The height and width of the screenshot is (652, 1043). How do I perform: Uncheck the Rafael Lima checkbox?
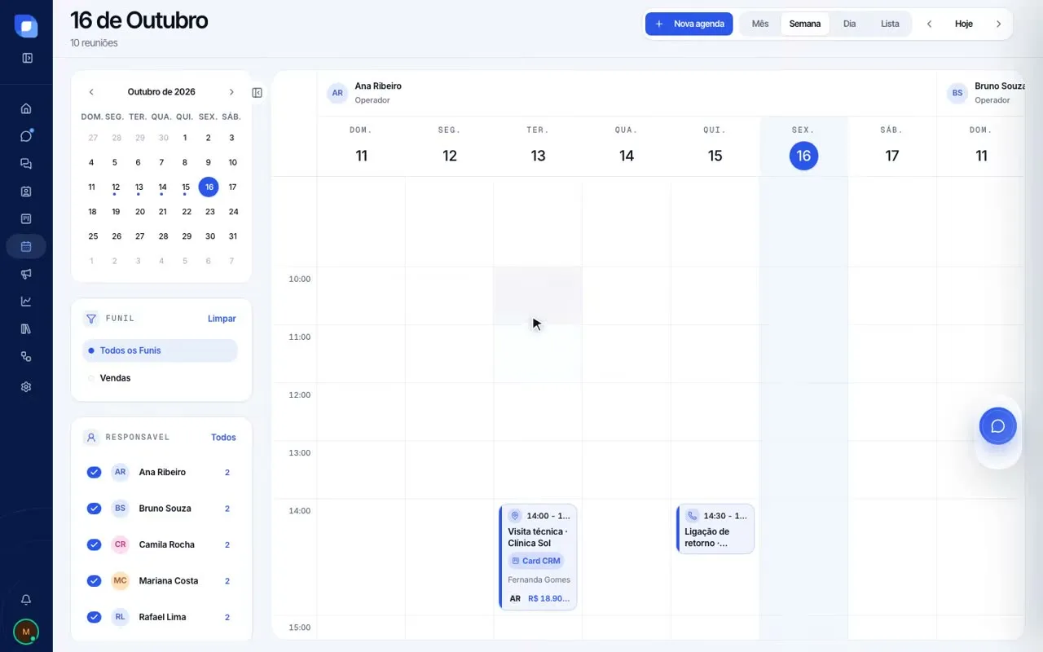pos(94,617)
